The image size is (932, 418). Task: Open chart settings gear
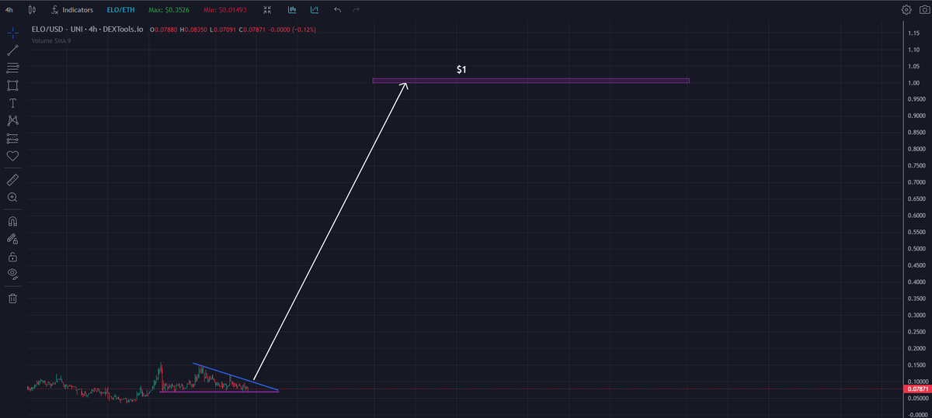tap(906, 10)
